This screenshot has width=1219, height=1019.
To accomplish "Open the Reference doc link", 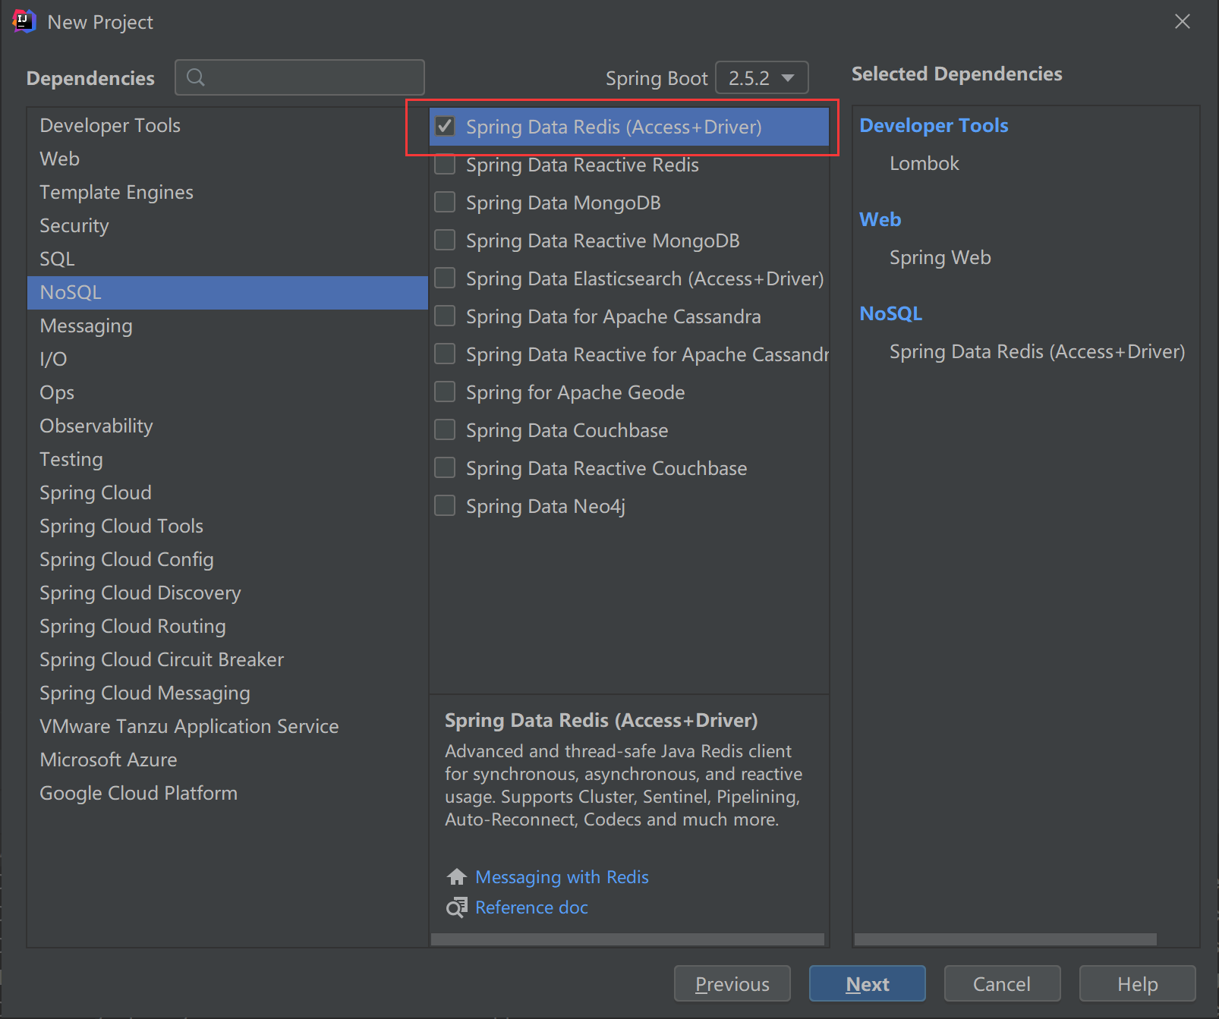I will [x=531, y=907].
